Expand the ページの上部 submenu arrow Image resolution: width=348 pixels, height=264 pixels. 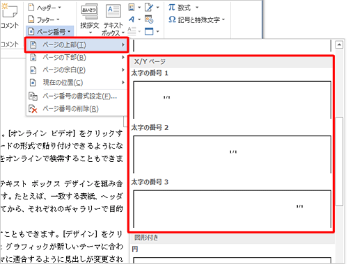[123, 44]
